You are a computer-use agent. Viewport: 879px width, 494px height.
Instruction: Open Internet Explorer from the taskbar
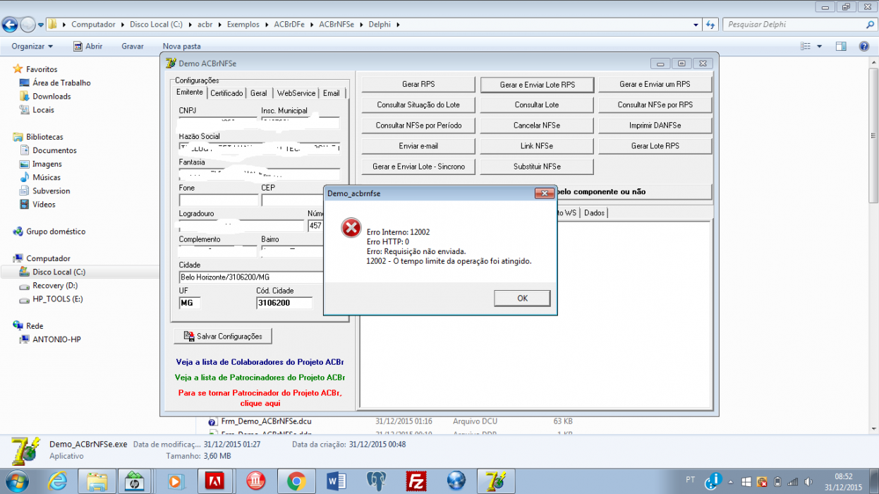pyautogui.click(x=57, y=481)
